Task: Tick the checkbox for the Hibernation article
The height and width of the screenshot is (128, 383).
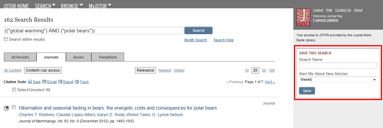Action: coord(14,108)
